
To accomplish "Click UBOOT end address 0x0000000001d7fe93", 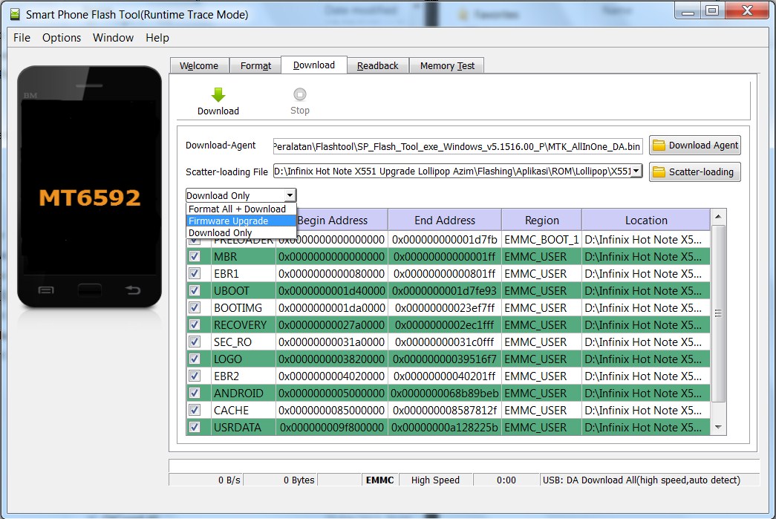I will tap(444, 291).
